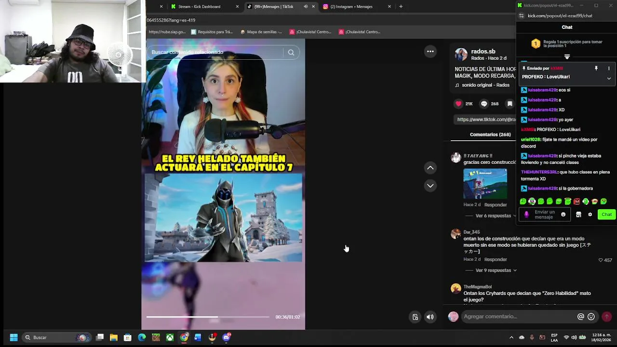Unpin the pinned chat message
The width and height of the screenshot is (617, 347).
[x=596, y=68]
